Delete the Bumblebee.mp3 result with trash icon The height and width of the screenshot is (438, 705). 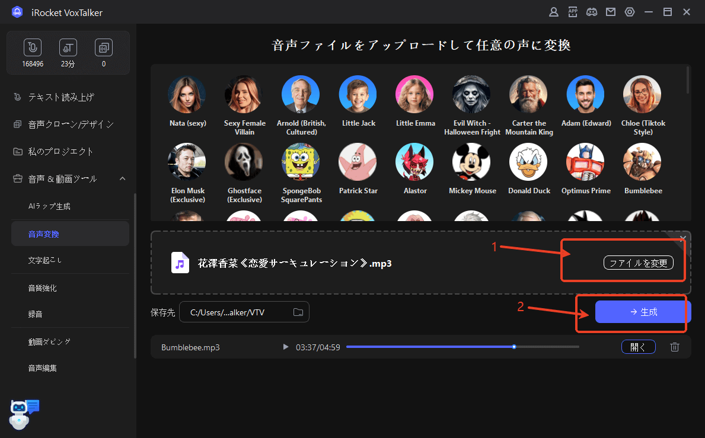point(674,347)
